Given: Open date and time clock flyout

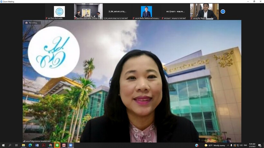Looking at the screenshot, I should pos(252,145).
